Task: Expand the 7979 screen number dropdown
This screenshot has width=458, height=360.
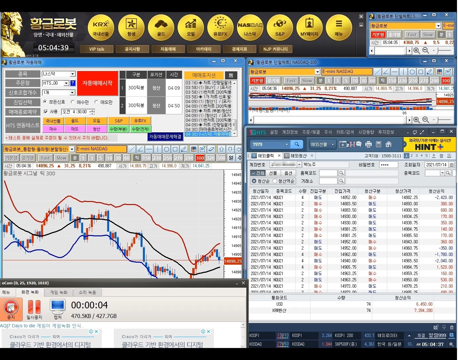Action: coord(286,144)
